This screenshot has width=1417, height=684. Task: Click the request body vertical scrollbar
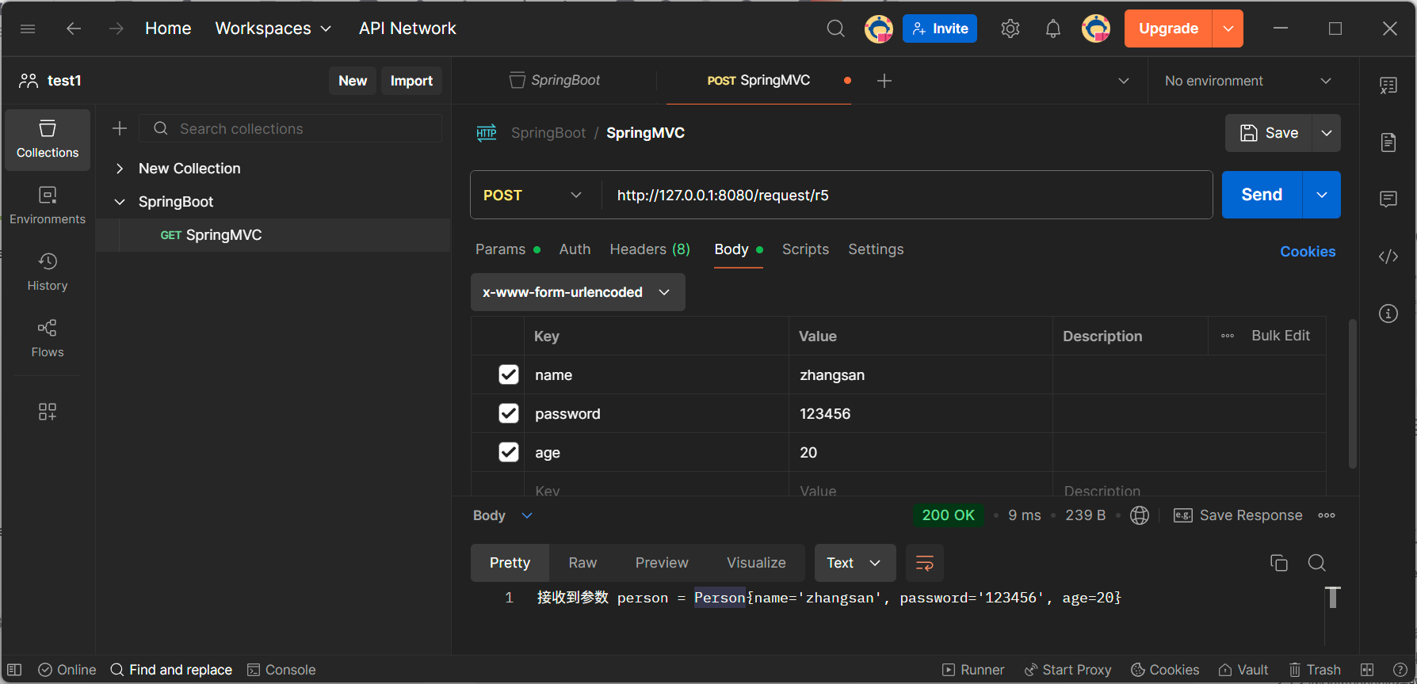1353,393
